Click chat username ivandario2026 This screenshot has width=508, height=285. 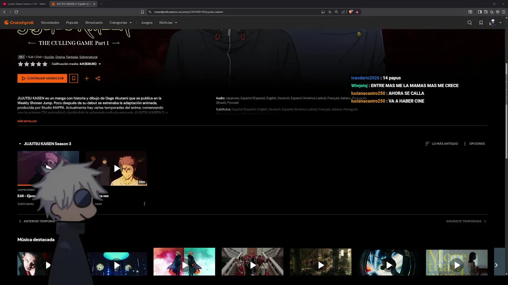(365, 78)
